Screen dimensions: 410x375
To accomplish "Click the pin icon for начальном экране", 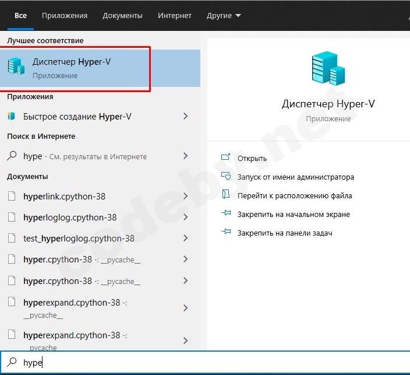I will pos(226,213).
